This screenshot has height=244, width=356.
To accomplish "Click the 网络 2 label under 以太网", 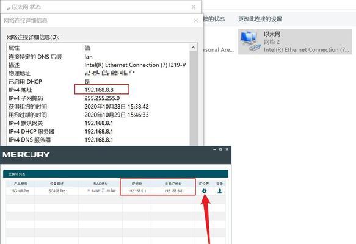I will tap(272, 41).
